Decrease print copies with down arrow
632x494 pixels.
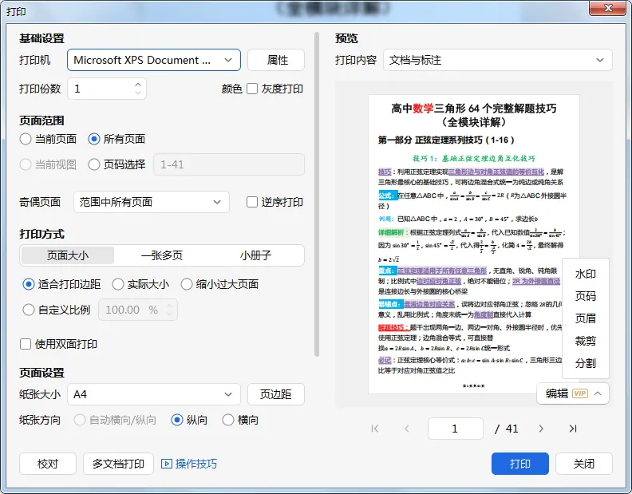click(x=138, y=93)
